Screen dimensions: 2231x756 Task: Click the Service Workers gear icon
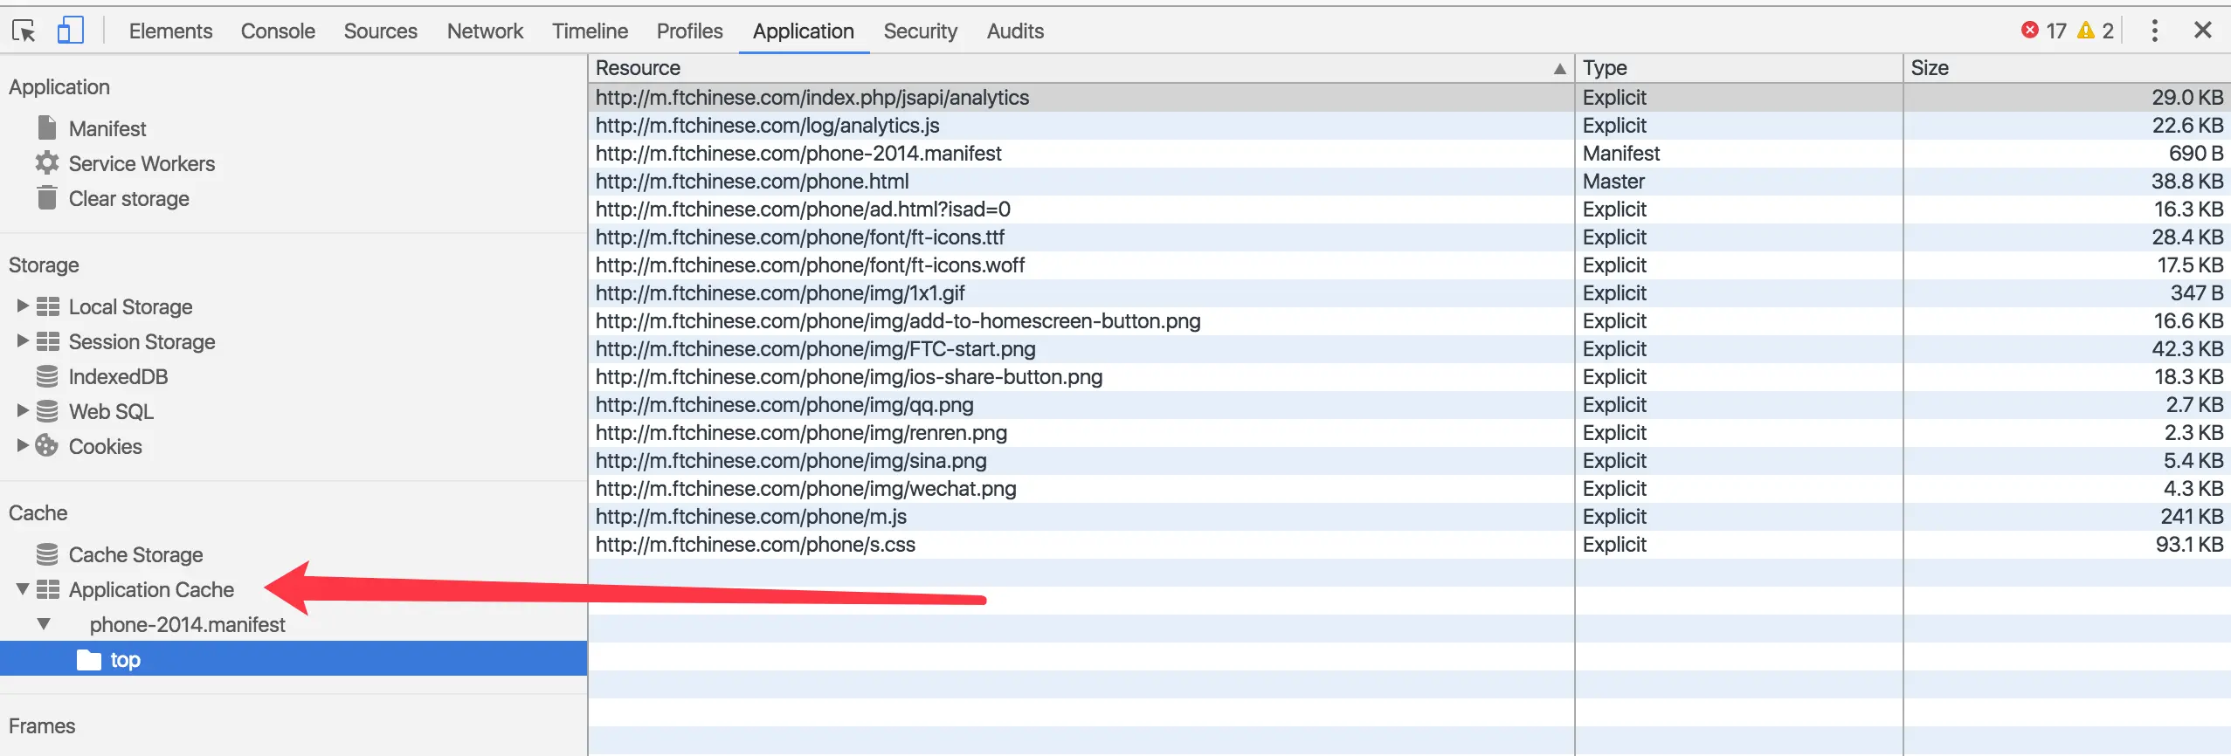coord(47,163)
